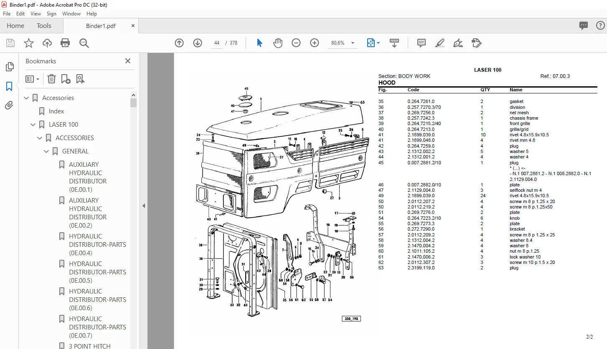
Task: Click the "chassis frame" part name
Action: click(524, 118)
